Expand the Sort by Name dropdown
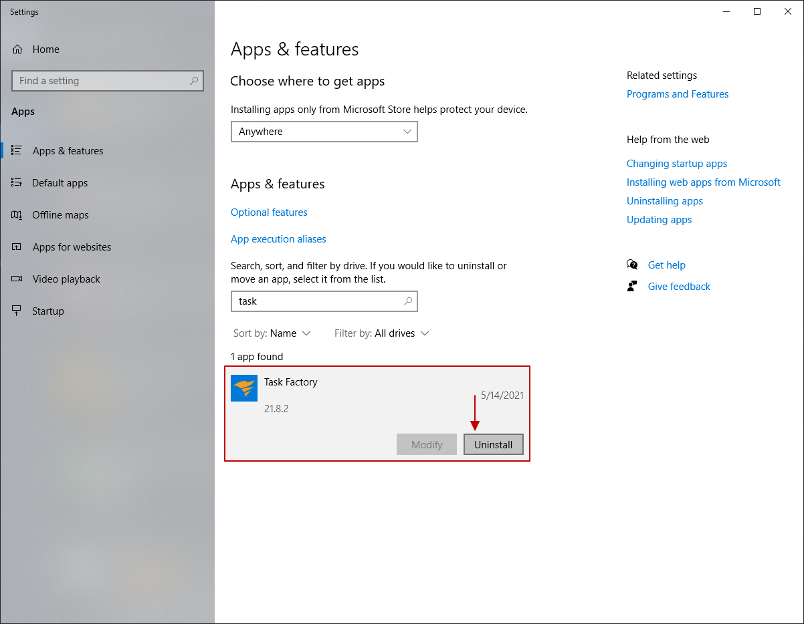Image resolution: width=804 pixels, height=624 pixels. tap(272, 333)
